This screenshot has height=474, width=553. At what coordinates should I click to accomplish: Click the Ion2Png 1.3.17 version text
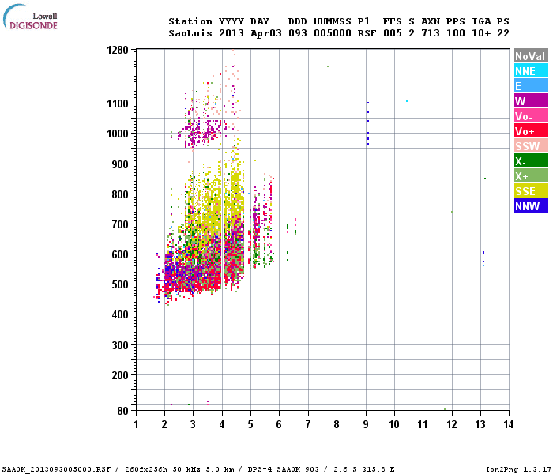coord(518,469)
